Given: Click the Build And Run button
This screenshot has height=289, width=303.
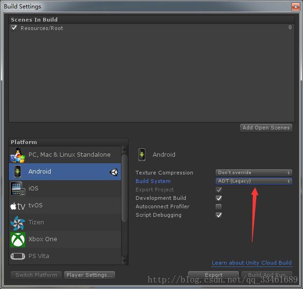Looking at the screenshot, I should click(x=267, y=275).
